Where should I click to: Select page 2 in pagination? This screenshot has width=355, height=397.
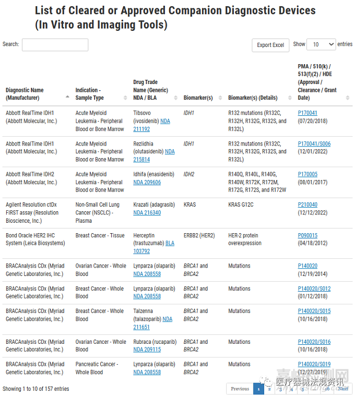(x=269, y=389)
